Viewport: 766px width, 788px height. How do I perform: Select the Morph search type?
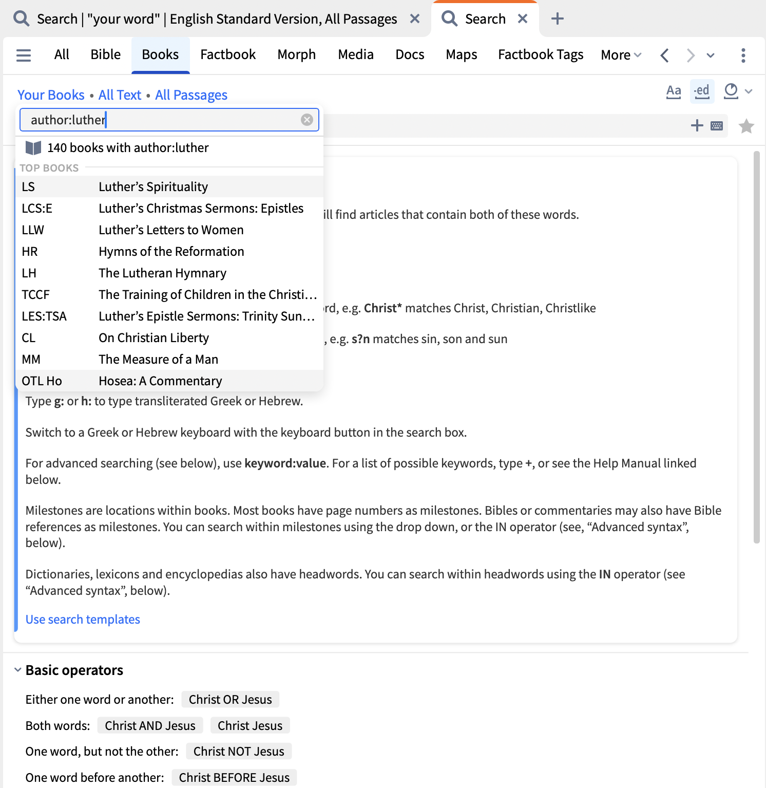pyautogui.click(x=297, y=54)
